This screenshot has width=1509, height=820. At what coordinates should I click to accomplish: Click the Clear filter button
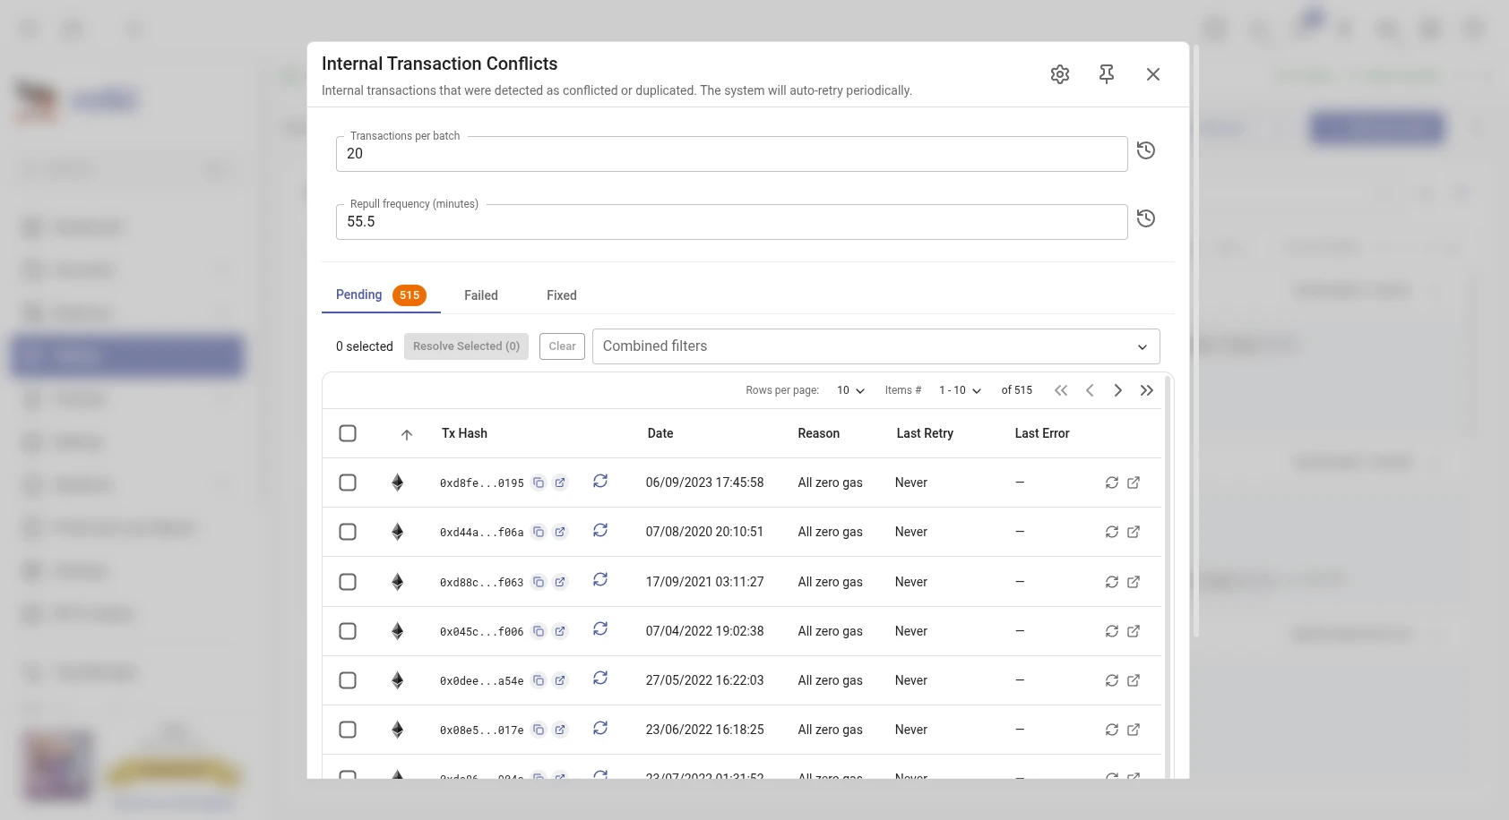[562, 346]
